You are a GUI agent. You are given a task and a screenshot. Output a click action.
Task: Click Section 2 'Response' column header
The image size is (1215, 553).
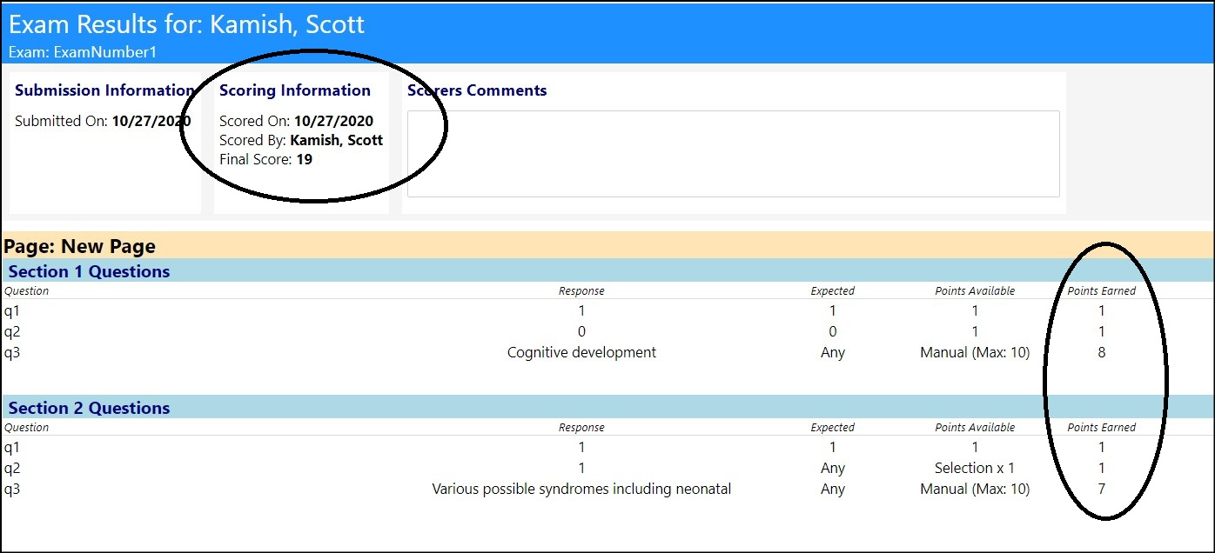tap(581, 428)
